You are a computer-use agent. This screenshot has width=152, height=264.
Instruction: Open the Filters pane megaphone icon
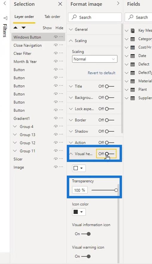tap(5, 18)
